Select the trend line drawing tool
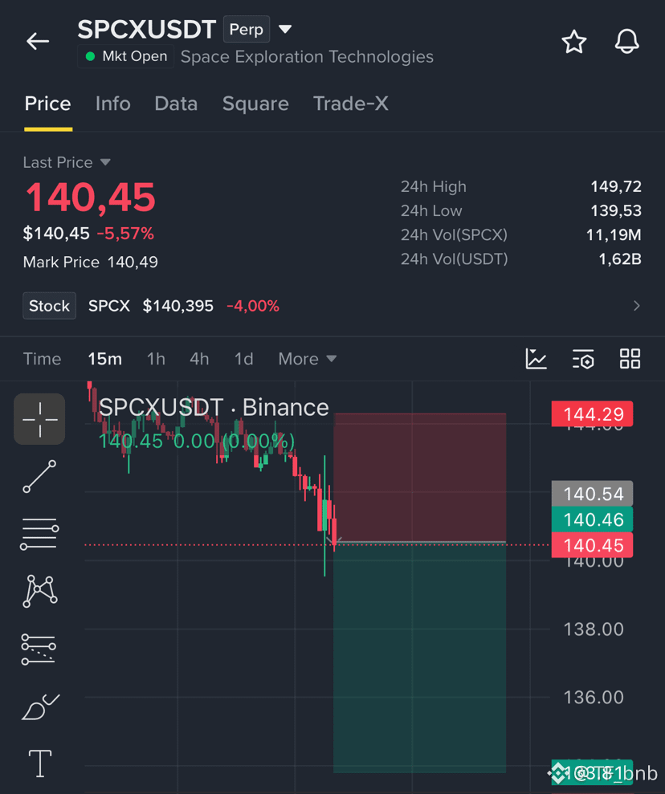665x794 pixels. (39, 477)
